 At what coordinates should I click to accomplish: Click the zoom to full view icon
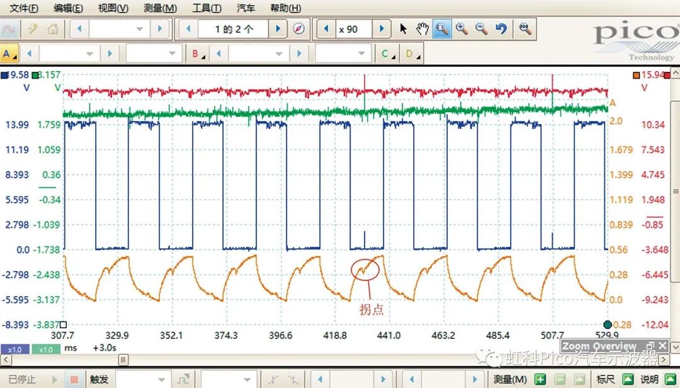point(524,29)
